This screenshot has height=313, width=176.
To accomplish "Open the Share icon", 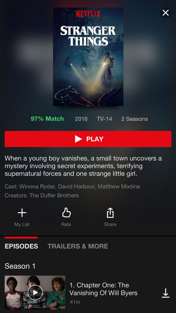I will coord(110,213).
